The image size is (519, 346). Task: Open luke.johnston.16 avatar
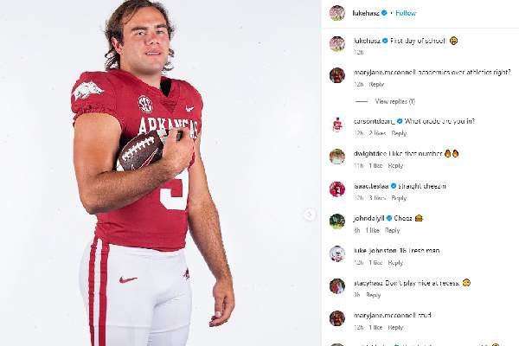coord(336,253)
